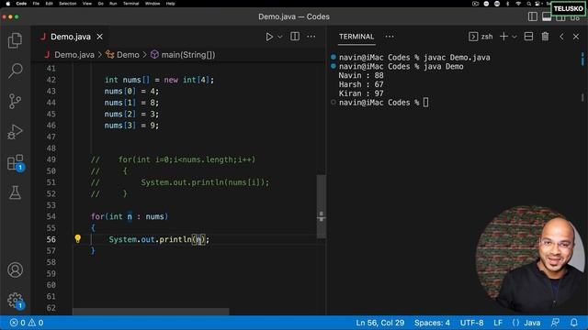
Task: Click line number 54 in gutter
Action: [x=51, y=216]
